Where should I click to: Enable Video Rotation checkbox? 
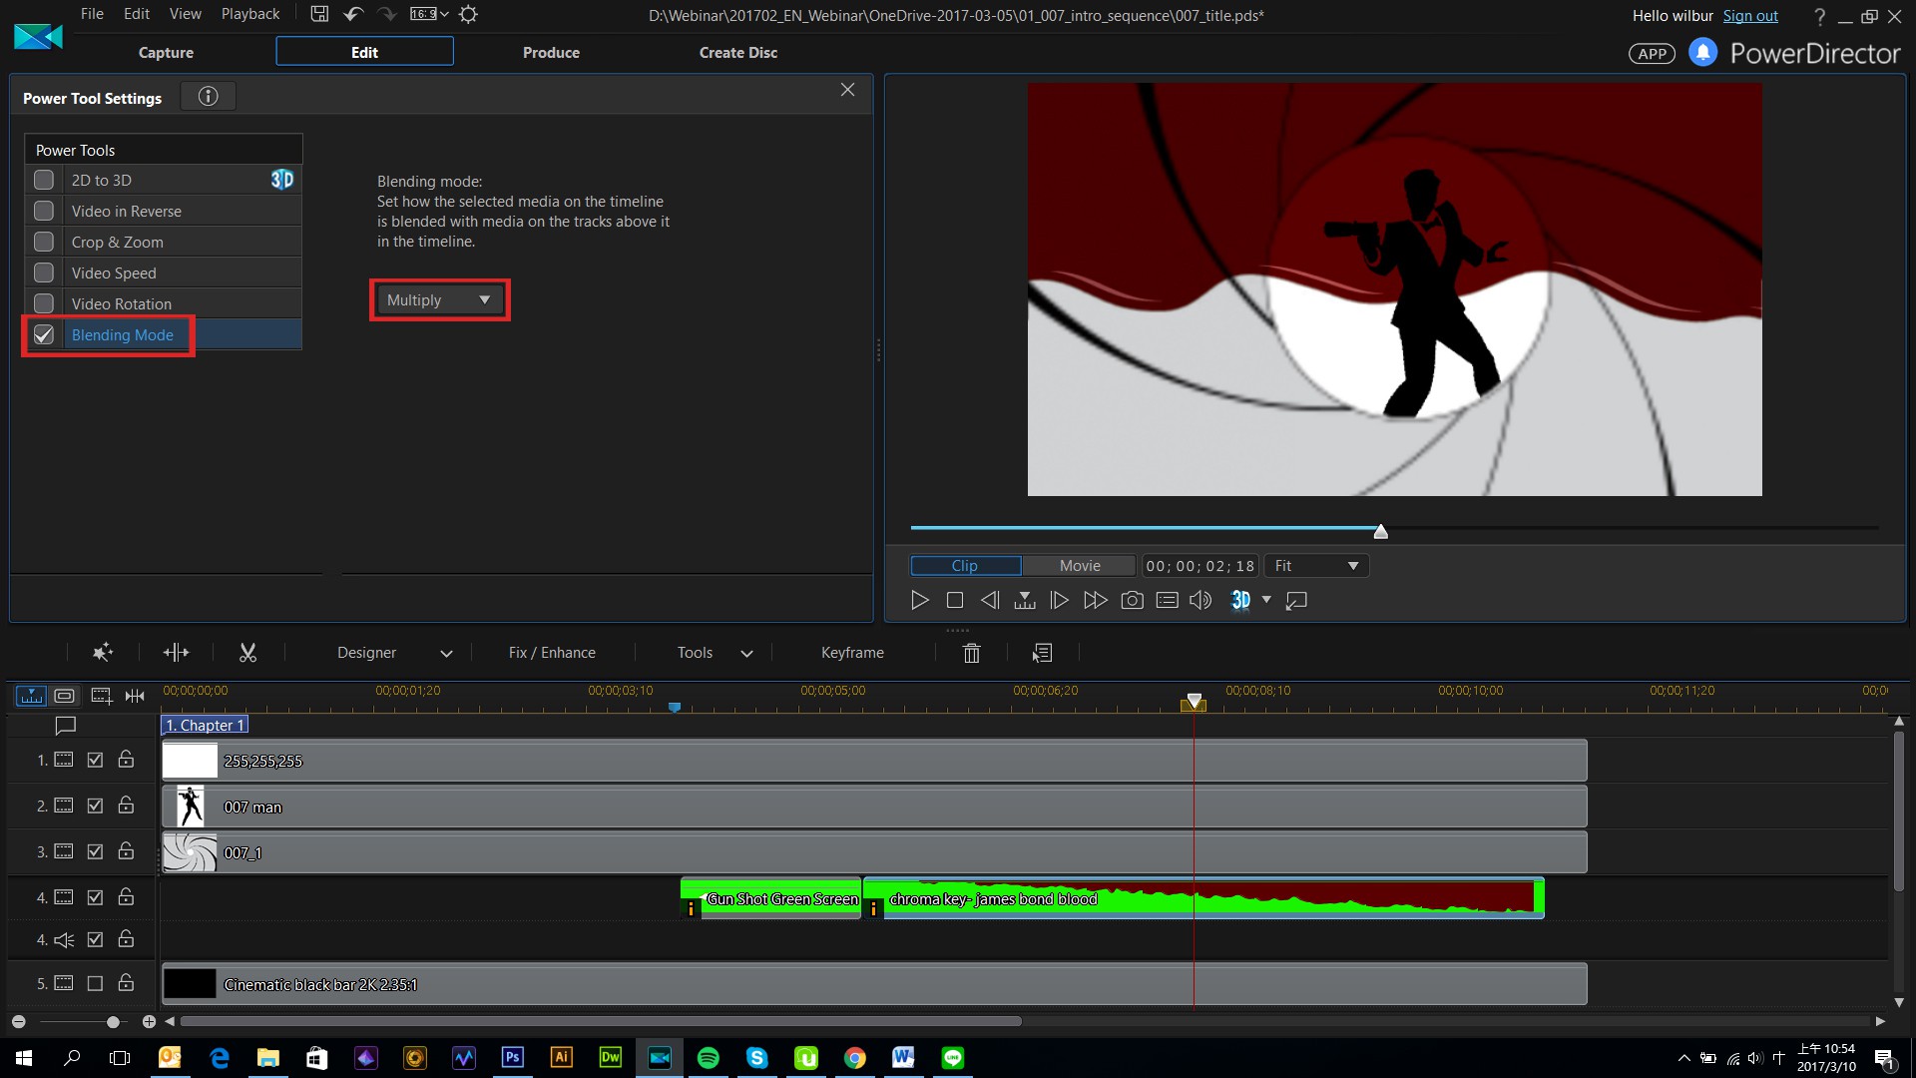point(44,303)
